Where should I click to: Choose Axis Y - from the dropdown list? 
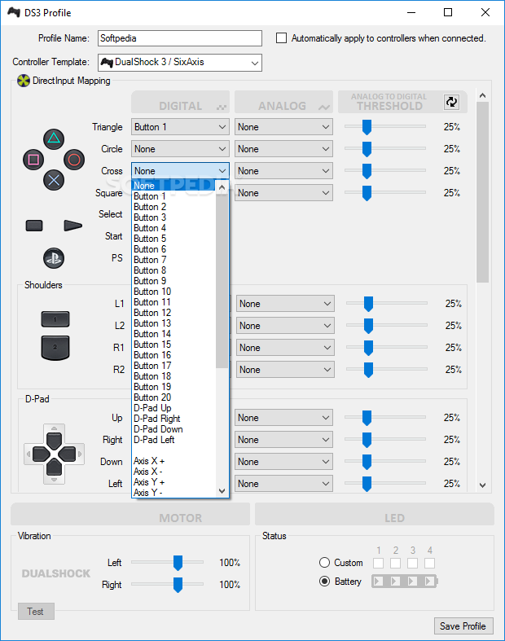173,493
